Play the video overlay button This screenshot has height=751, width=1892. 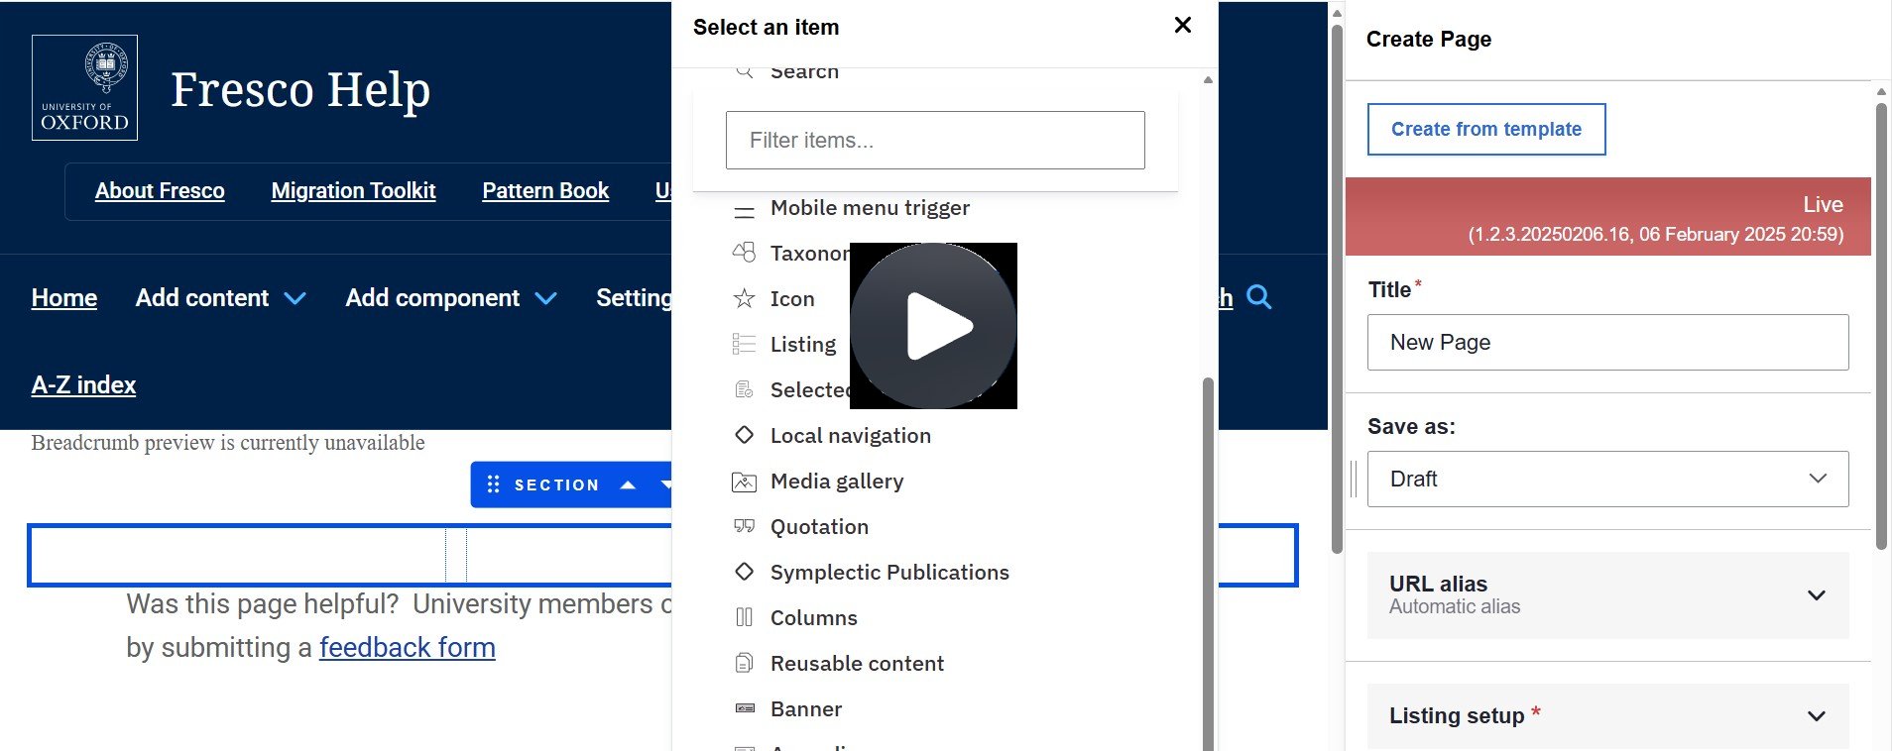(933, 326)
